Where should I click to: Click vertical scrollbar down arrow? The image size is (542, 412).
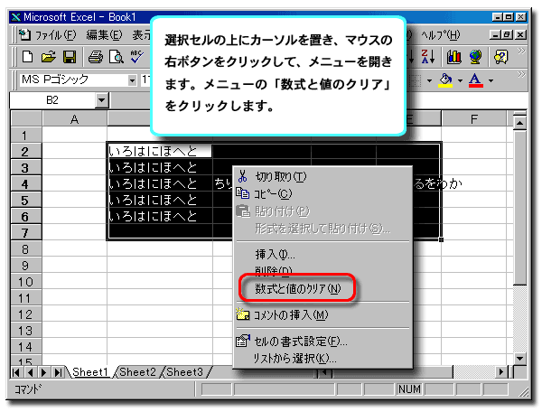point(520,358)
